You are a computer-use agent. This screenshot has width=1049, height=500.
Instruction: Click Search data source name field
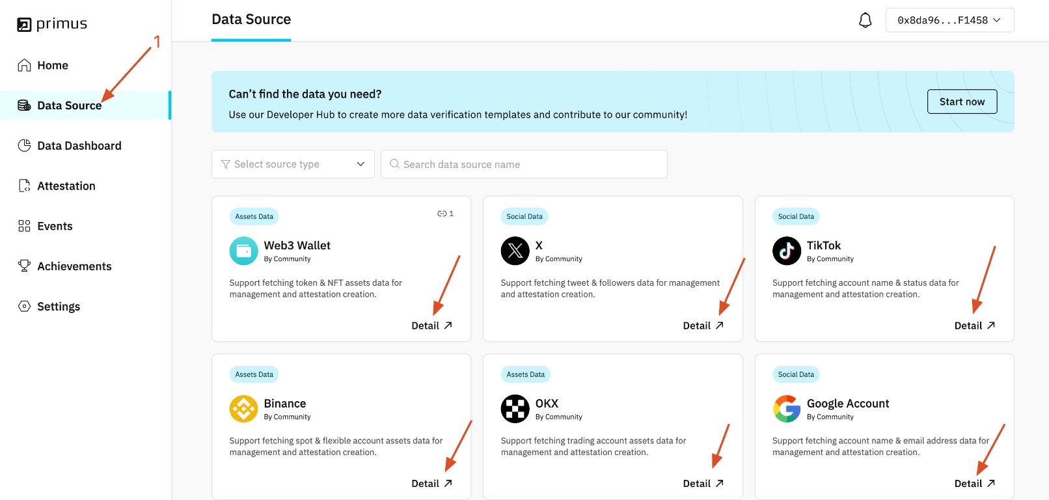(524, 164)
